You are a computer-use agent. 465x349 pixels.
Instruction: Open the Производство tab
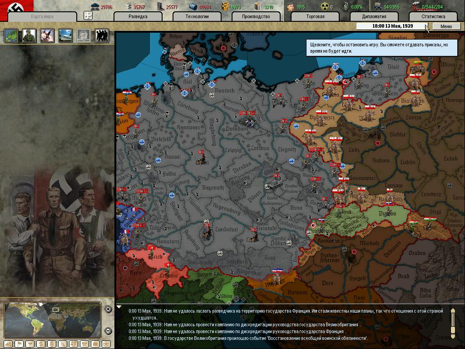tap(256, 17)
